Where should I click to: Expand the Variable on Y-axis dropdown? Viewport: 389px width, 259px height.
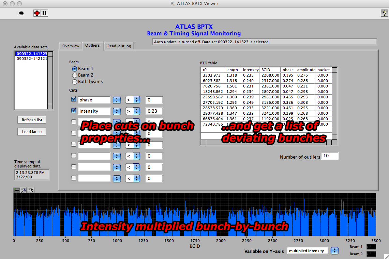(335, 251)
